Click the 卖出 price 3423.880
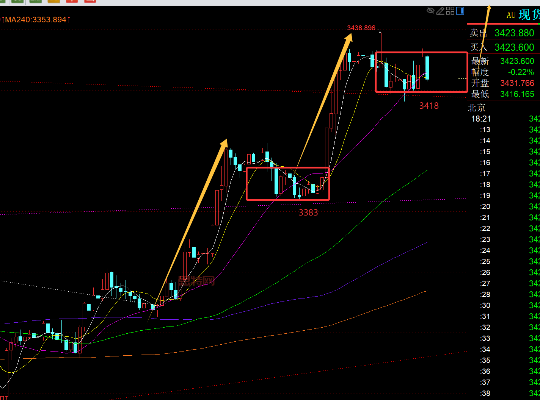540x400 pixels. [x=514, y=33]
